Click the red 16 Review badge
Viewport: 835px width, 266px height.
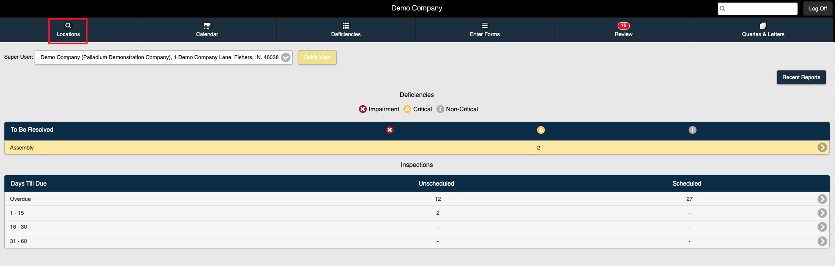click(624, 26)
